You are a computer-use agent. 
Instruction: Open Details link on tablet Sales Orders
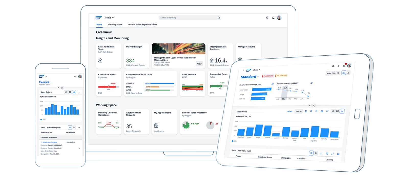290,111
